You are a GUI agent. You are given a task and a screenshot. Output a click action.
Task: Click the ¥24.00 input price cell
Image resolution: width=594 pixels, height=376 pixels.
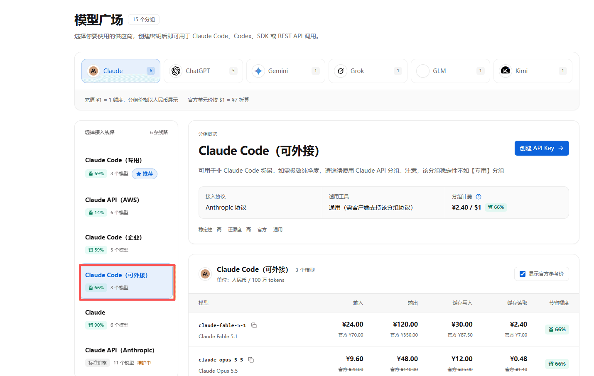353,325
